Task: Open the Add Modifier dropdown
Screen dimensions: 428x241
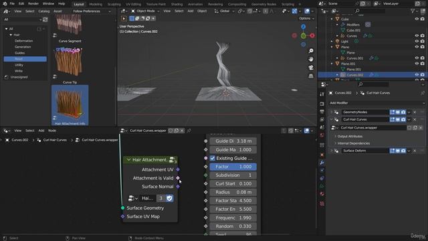Action: coord(377,103)
